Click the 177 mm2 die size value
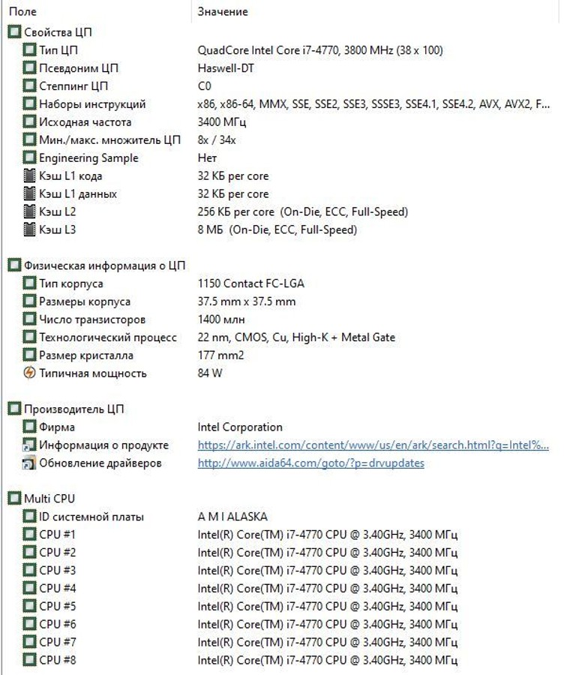Screen dimensions: 576x675 pyautogui.click(x=220, y=355)
